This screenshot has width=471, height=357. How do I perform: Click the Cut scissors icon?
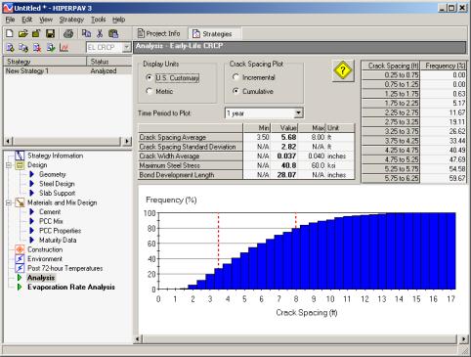point(100,33)
